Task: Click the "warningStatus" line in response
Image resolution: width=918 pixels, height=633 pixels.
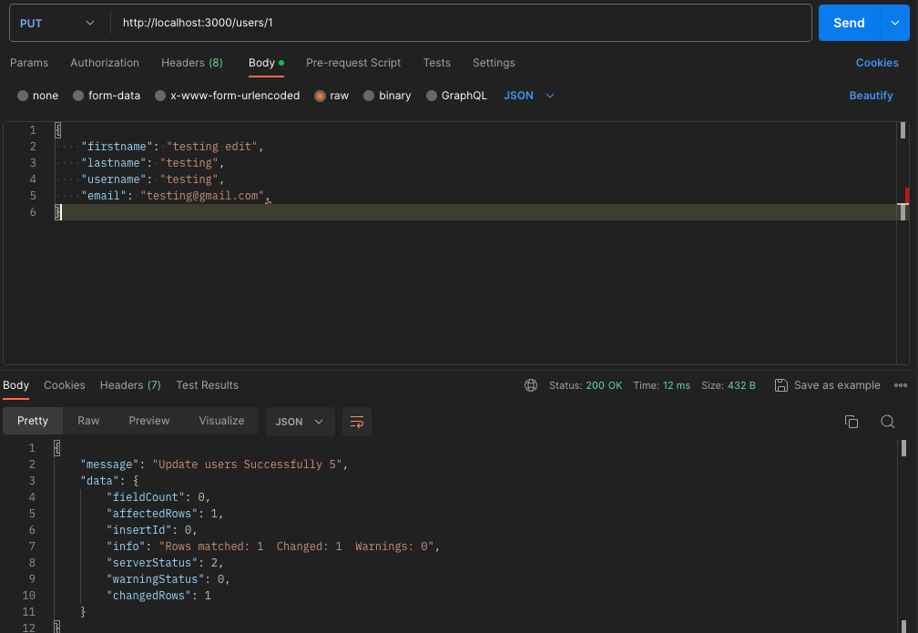Action: pyautogui.click(x=168, y=579)
